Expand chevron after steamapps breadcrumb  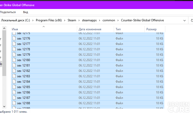[100, 21]
